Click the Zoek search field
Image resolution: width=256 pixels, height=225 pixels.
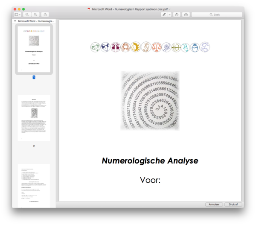click(218, 15)
